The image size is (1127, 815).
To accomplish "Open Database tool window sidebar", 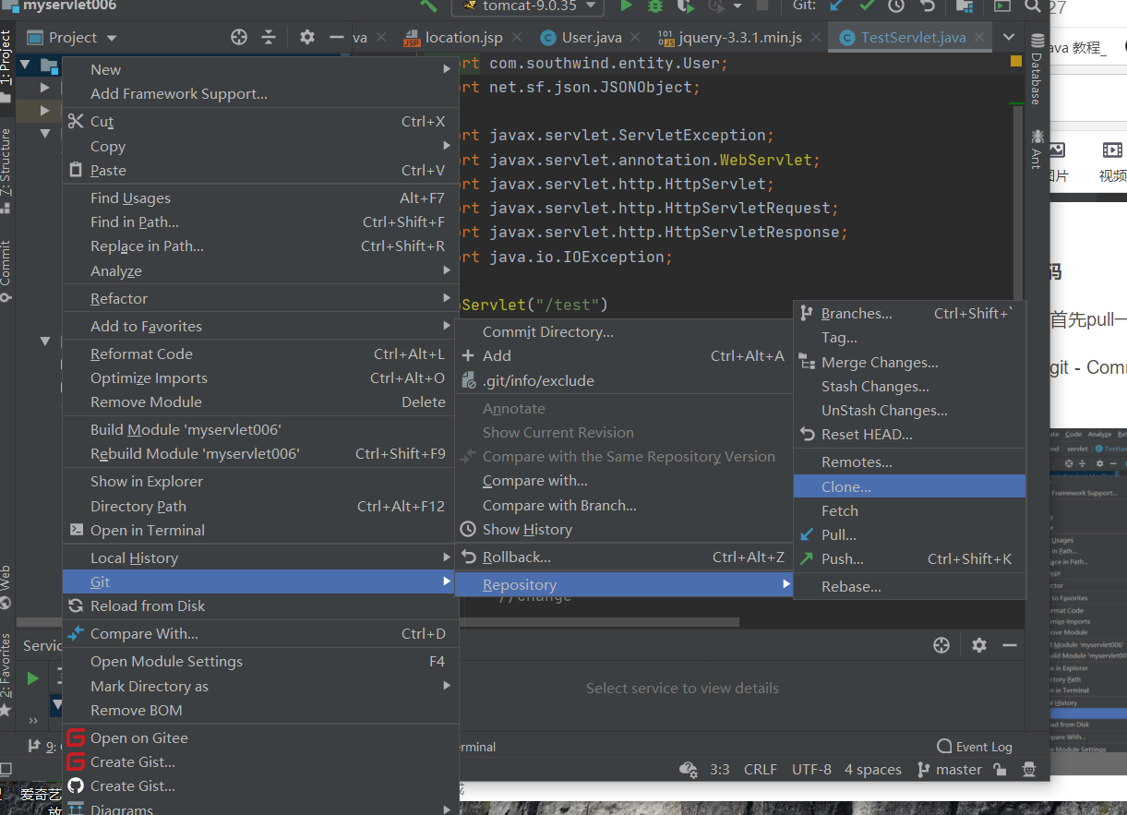I will [x=1037, y=70].
